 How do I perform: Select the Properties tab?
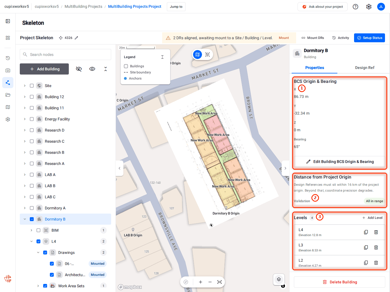[315, 68]
